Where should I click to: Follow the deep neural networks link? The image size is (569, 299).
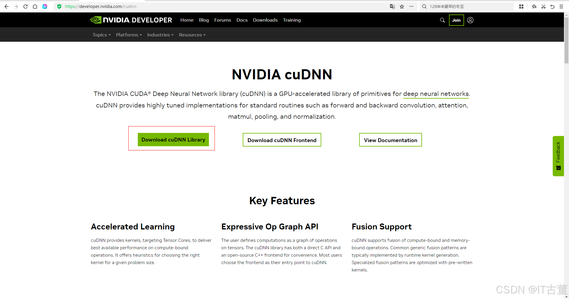coord(436,94)
